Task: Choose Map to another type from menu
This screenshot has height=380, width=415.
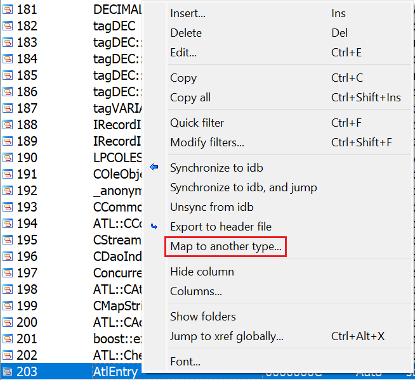Action: point(226,247)
